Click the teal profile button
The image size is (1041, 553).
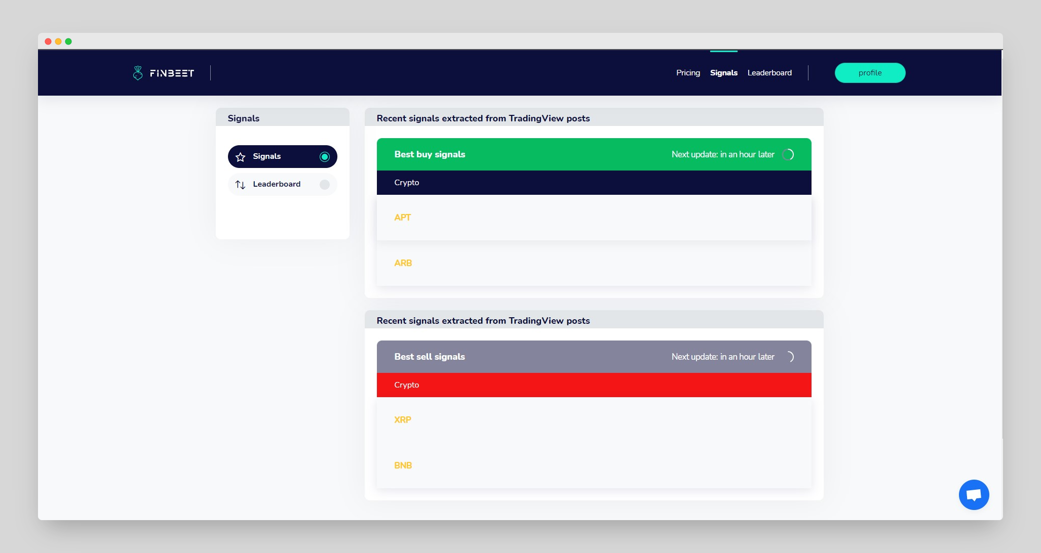[870, 73]
